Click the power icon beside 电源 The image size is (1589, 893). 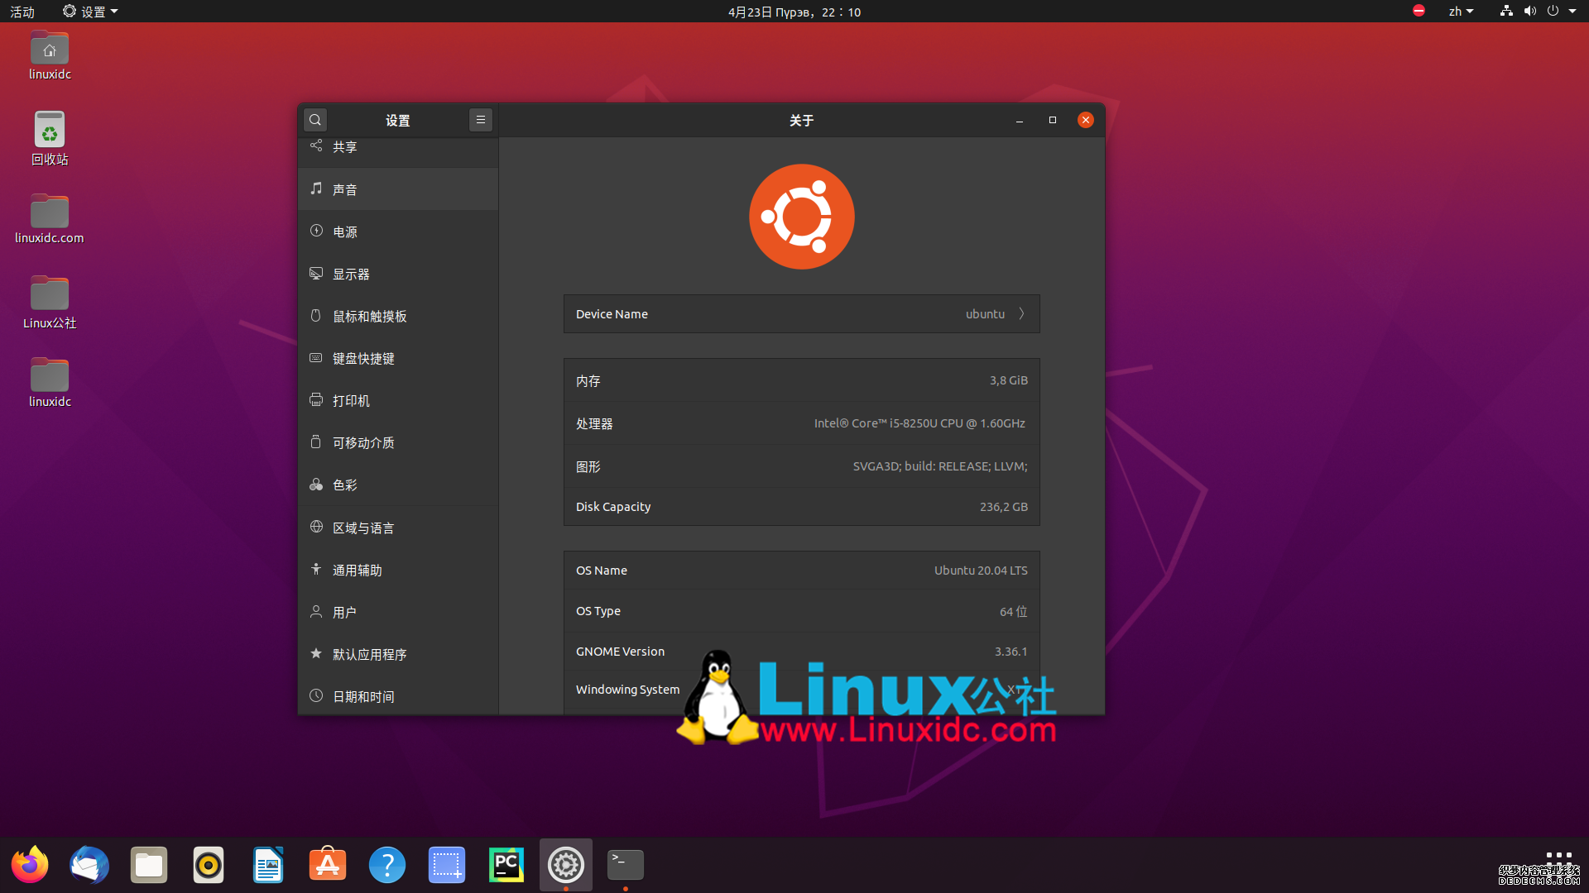(x=316, y=231)
